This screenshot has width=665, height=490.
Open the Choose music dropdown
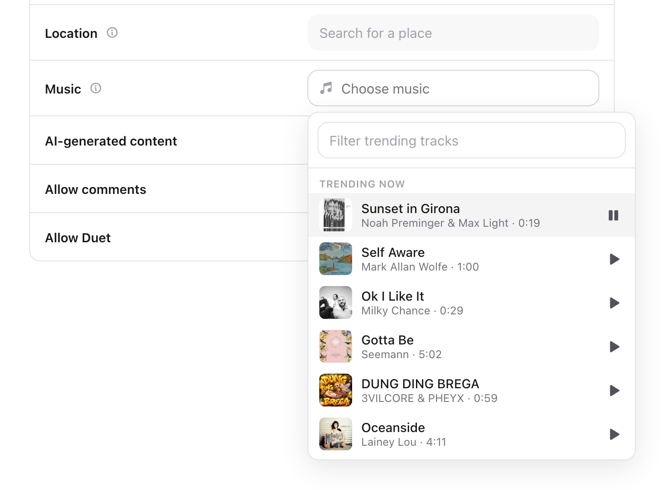click(453, 89)
